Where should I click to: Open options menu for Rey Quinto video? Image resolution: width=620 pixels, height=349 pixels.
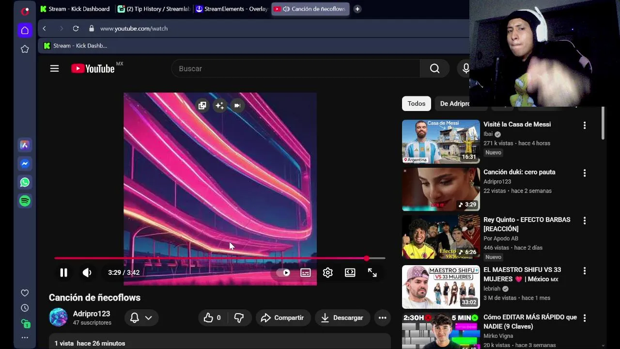tap(585, 221)
